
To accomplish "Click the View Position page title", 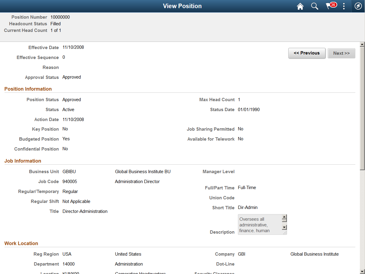I will [182, 6].
